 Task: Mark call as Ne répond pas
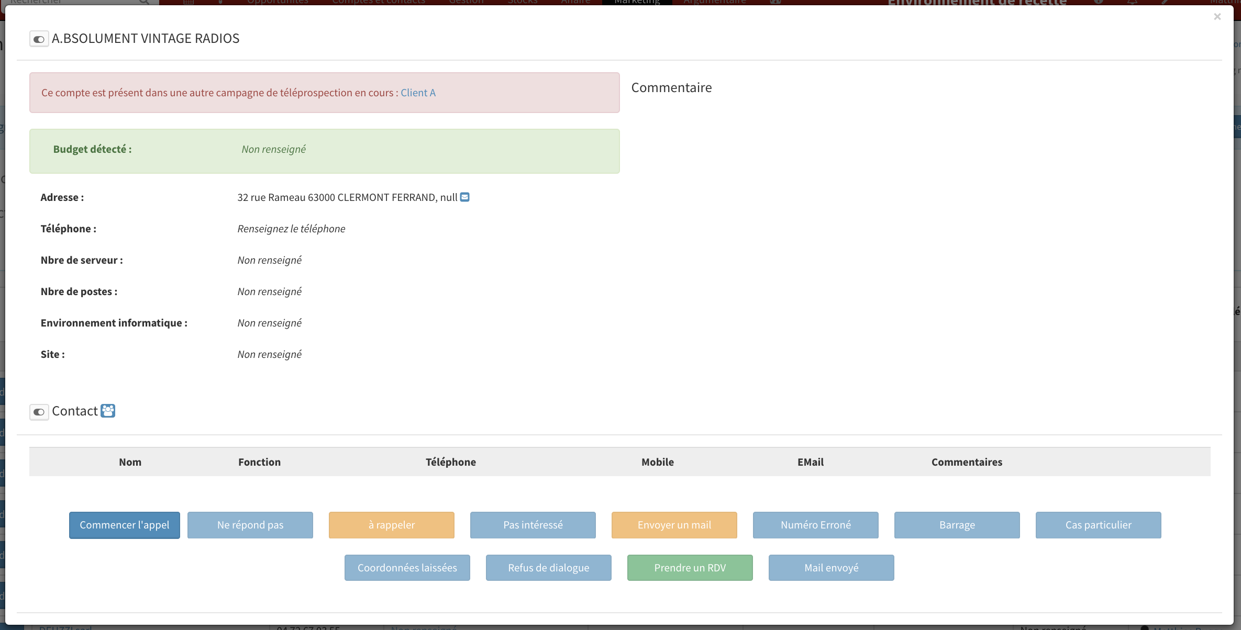click(x=250, y=525)
